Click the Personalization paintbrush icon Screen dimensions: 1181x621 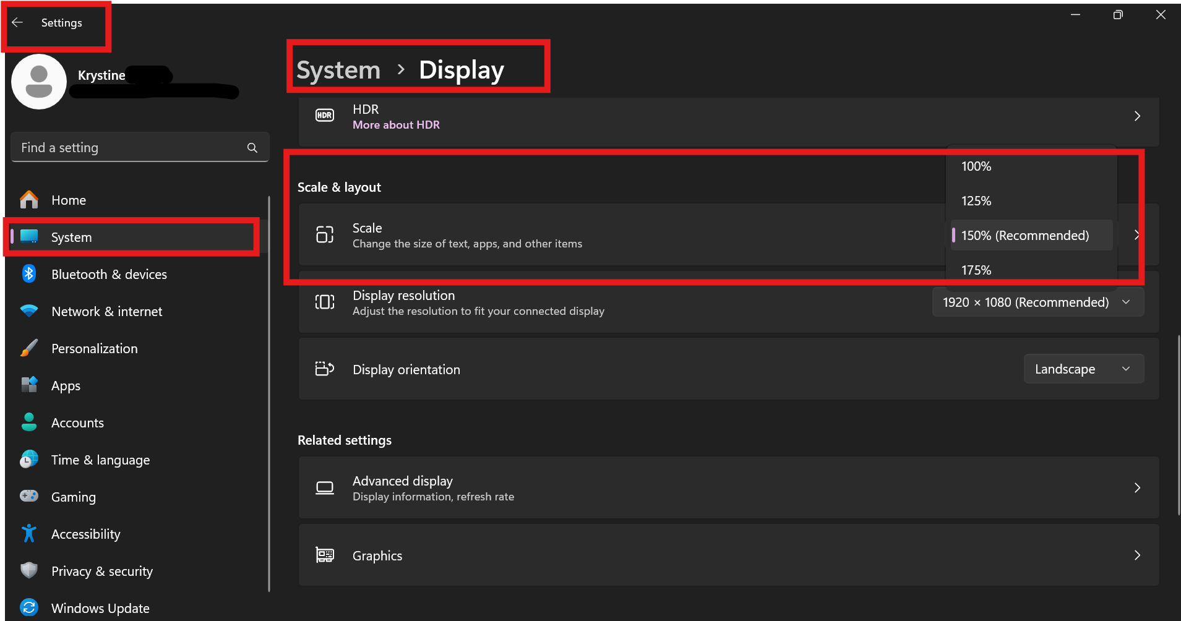point(29,348)
